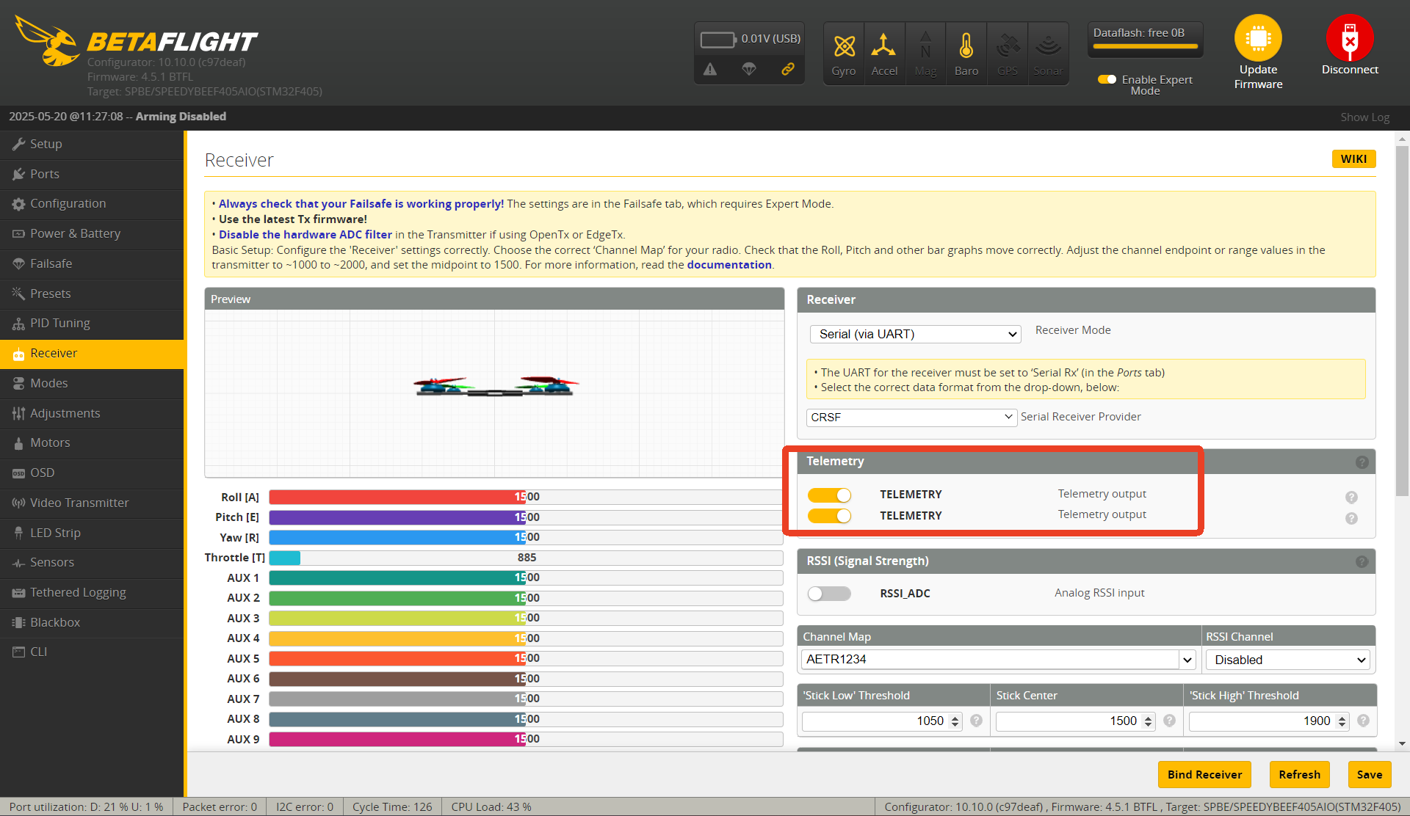
Task: Open help for first TELEMETRY row
Action: [x=1351, y=498]
